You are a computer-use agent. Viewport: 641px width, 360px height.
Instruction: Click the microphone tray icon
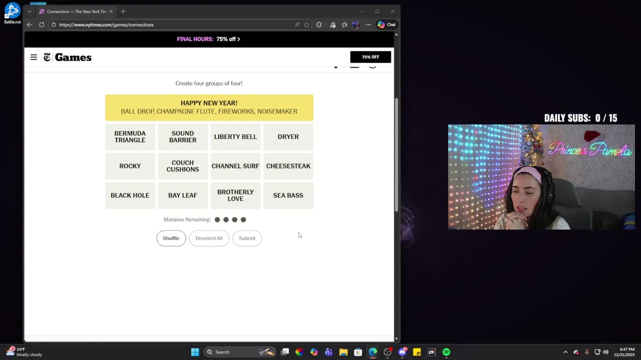tap(586, 352)
